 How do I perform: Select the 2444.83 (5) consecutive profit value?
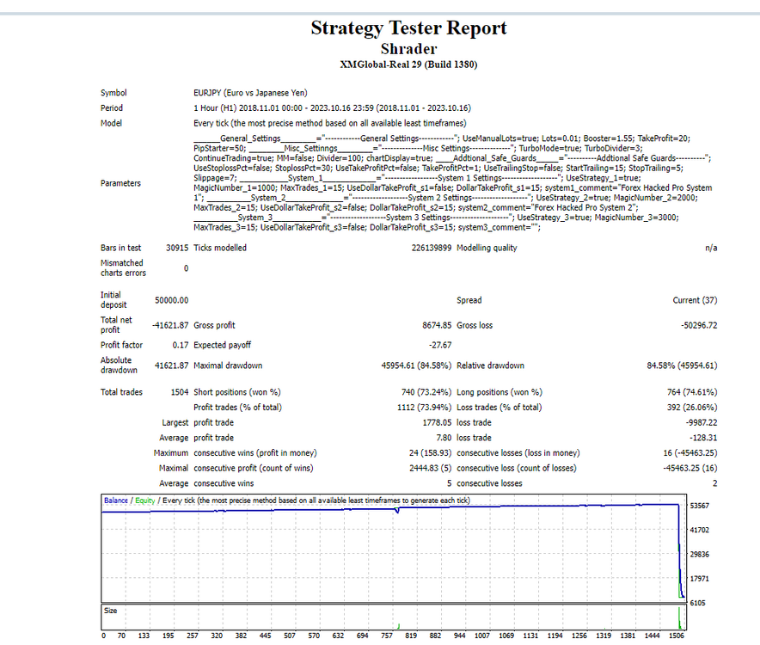[x=431, y=469]
